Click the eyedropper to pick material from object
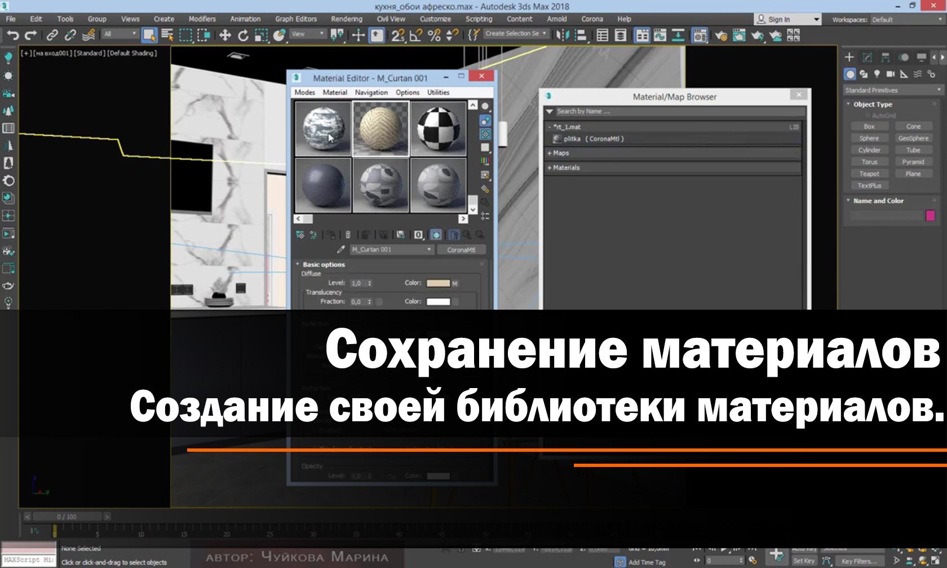947x568 pixels. (340, 249)
